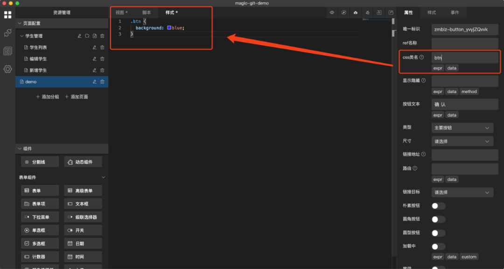The image size is (504, 269).
Task: Click method button under 显示隐藏
Action: click(469, 92)
